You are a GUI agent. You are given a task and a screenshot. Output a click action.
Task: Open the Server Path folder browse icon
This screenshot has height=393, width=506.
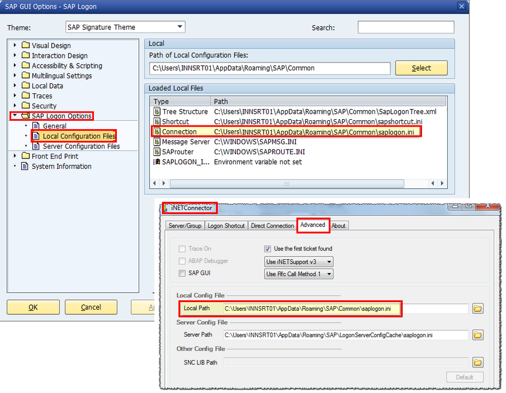pyautogui.click(x=477, y=334)
